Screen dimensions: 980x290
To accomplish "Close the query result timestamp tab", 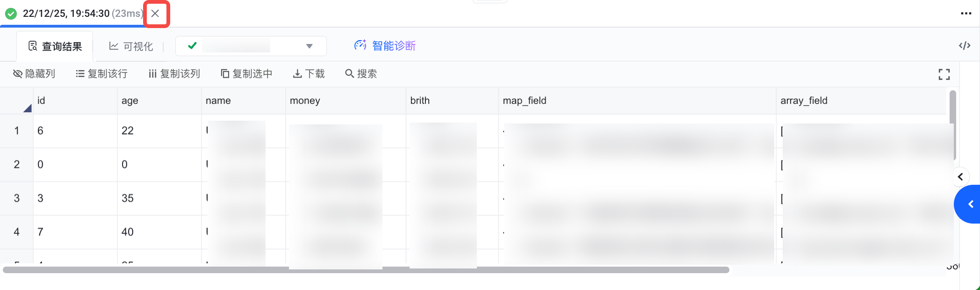I will pyautogui.click(x=155, y=14).
